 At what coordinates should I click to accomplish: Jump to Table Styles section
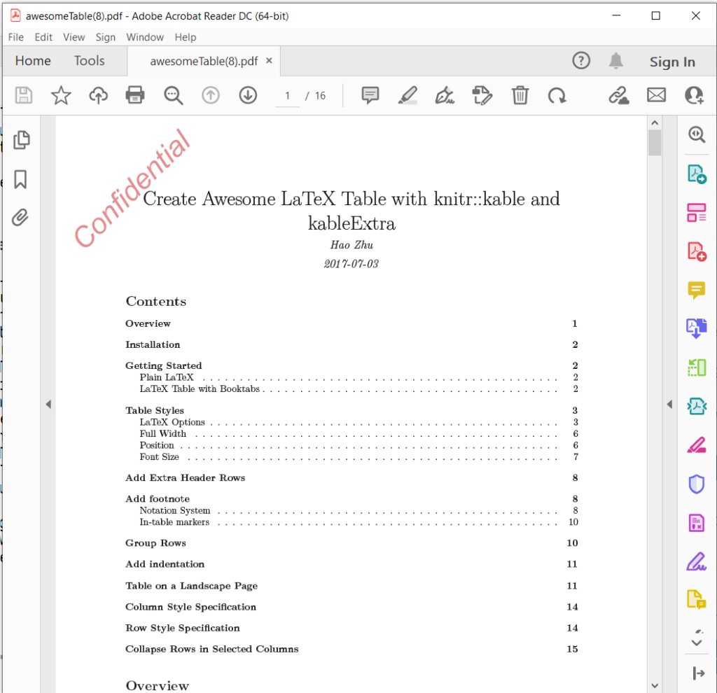[x=155, y=410]
